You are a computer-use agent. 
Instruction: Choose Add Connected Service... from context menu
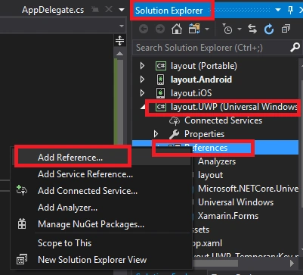click(88, 191)
